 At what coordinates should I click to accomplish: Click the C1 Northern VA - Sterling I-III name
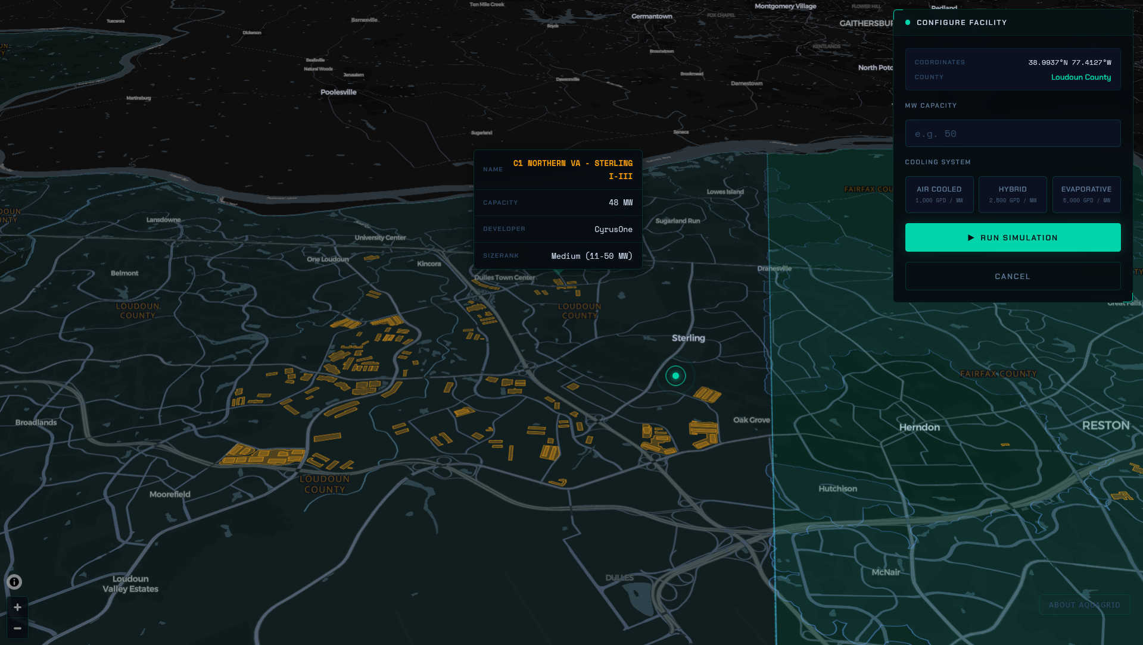click(573, 170)
